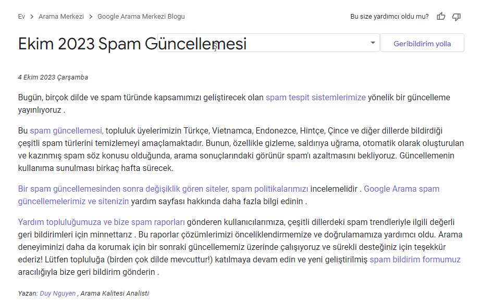Open Arama Merkezi breadcrumb

tap(61, 17)
